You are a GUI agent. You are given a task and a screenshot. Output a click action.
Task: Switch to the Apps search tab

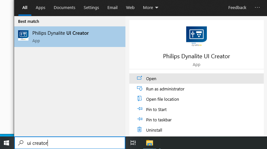coord(40,8)
